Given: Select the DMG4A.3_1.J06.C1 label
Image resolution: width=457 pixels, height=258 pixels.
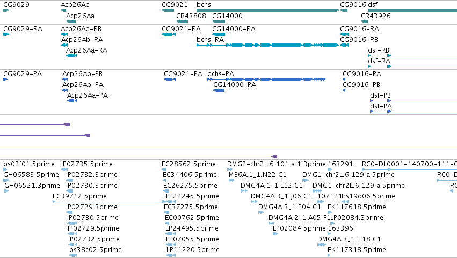Looking at the screenshot, I should tap(281, 196).
